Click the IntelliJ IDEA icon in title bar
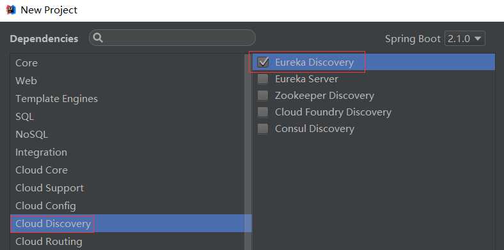504x250 pixels. (x=11, y=10)
